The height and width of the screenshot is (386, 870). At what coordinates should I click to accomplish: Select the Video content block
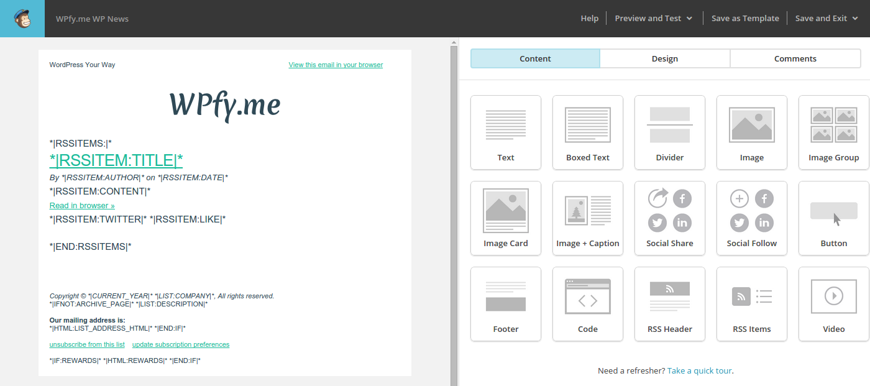pyautogui.click(x=833, y=303)
